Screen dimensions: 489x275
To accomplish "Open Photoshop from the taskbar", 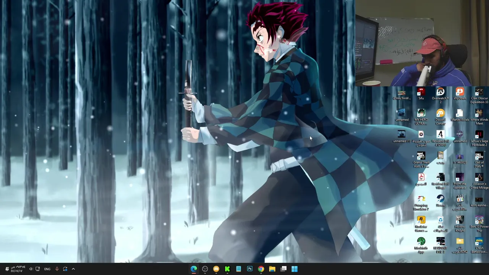I will click(249, 269).
